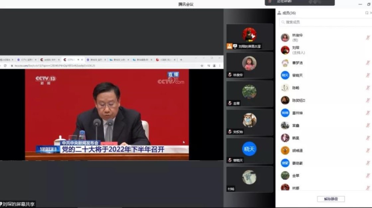Unmute member 曹梦洁 via the mic icon
This screenshot has height=208, width=372.
pos(368,62)
